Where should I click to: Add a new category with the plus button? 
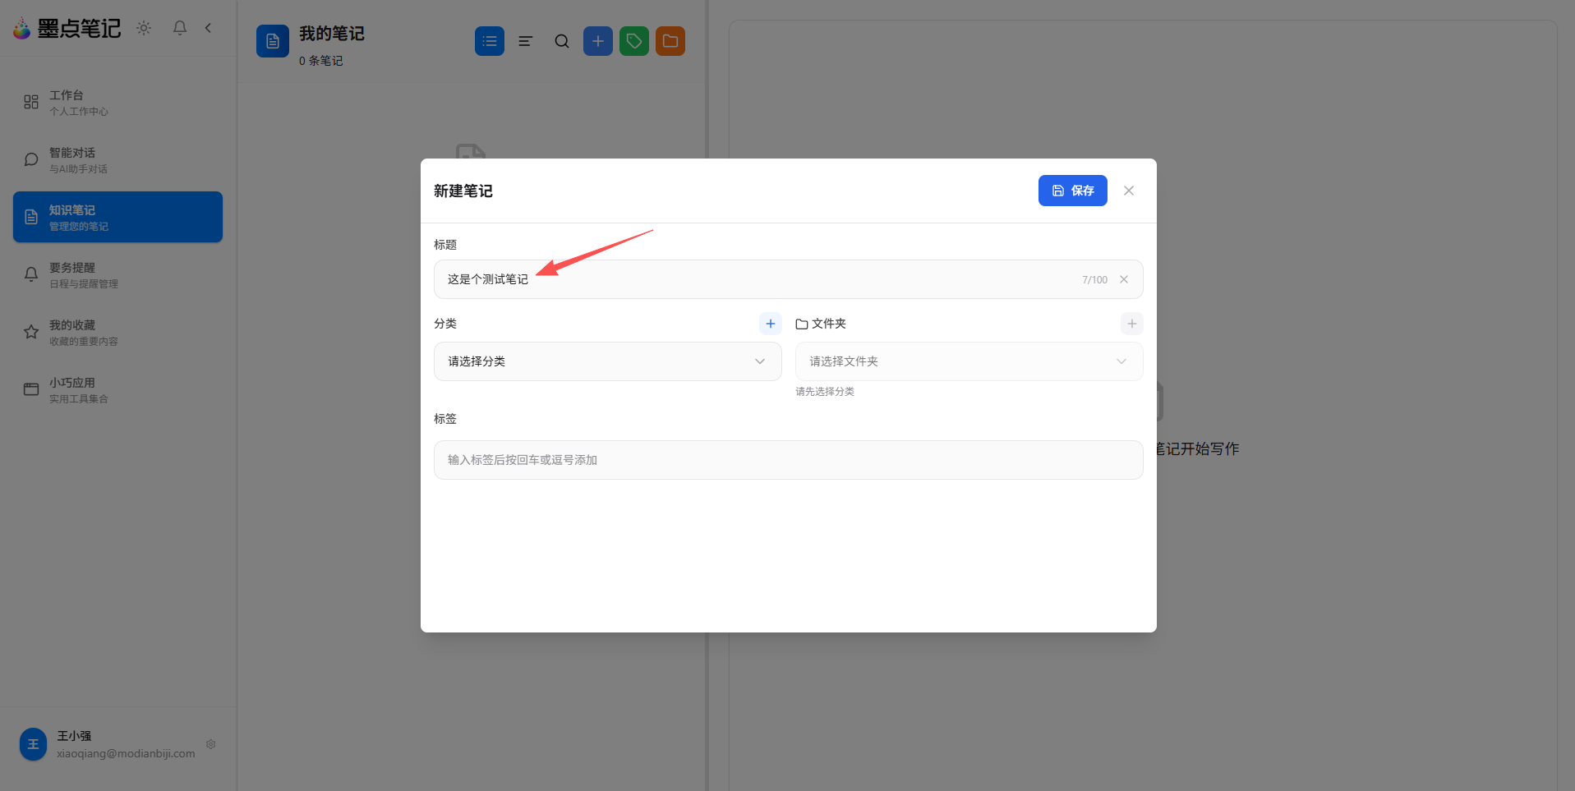pyautogui.click(x=769, y=324)
